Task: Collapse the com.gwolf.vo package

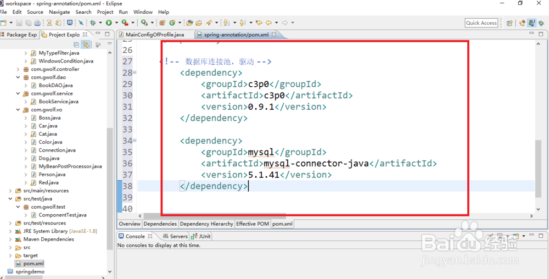Action: (x=18, y=110)
